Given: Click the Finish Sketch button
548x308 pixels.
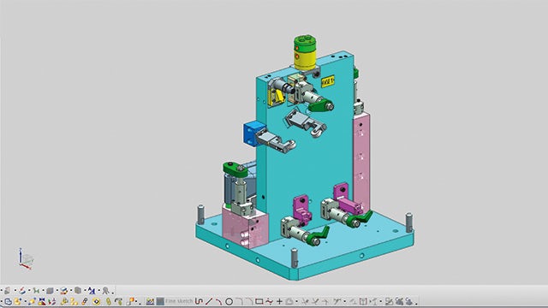Looking at the screenshot, I should (175, 301).
